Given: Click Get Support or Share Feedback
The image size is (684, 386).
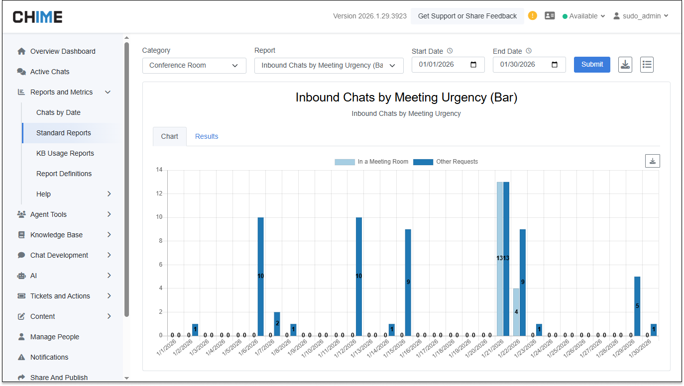Looking at the screenshot, I should pos(467,16).
